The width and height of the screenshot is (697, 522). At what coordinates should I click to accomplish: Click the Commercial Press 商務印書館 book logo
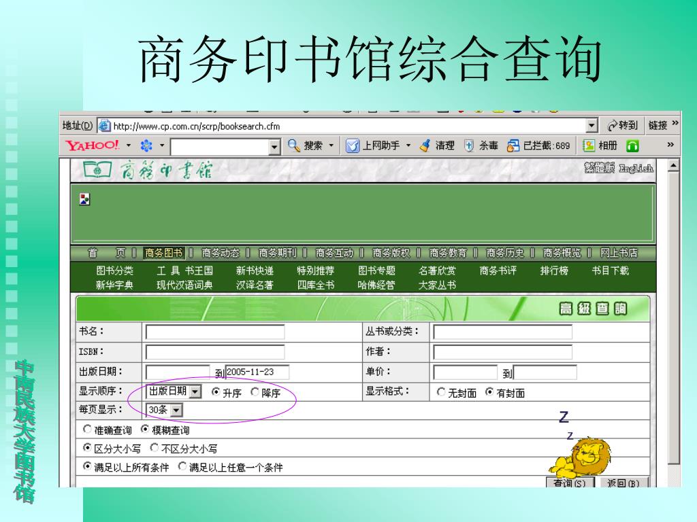pos(97,169)
